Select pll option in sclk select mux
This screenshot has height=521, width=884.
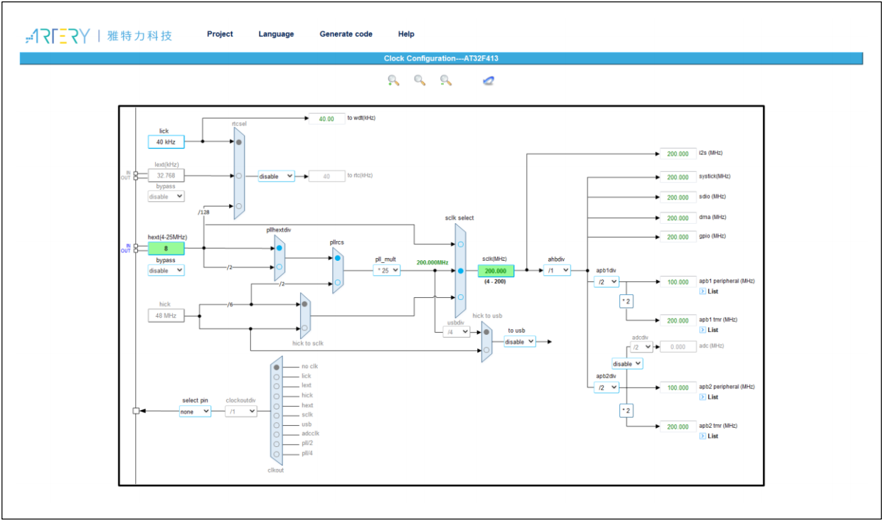tap(460, 271)
